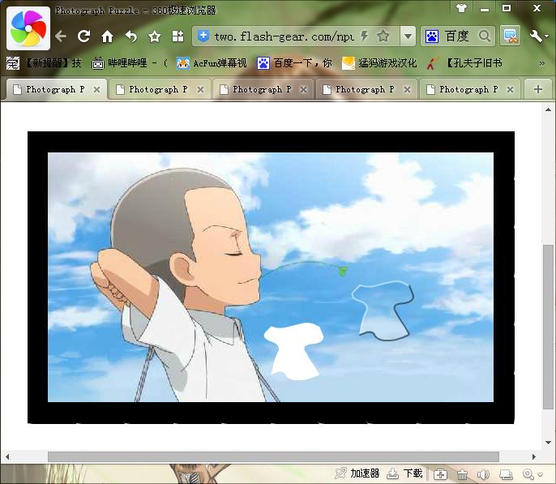
Task: Reload the page with the refresh icon
Action: coord(83,36)
